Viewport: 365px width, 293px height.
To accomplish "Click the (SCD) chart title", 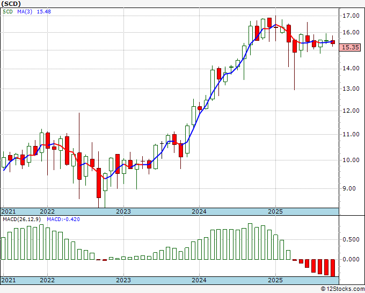I will click(11, 4).
